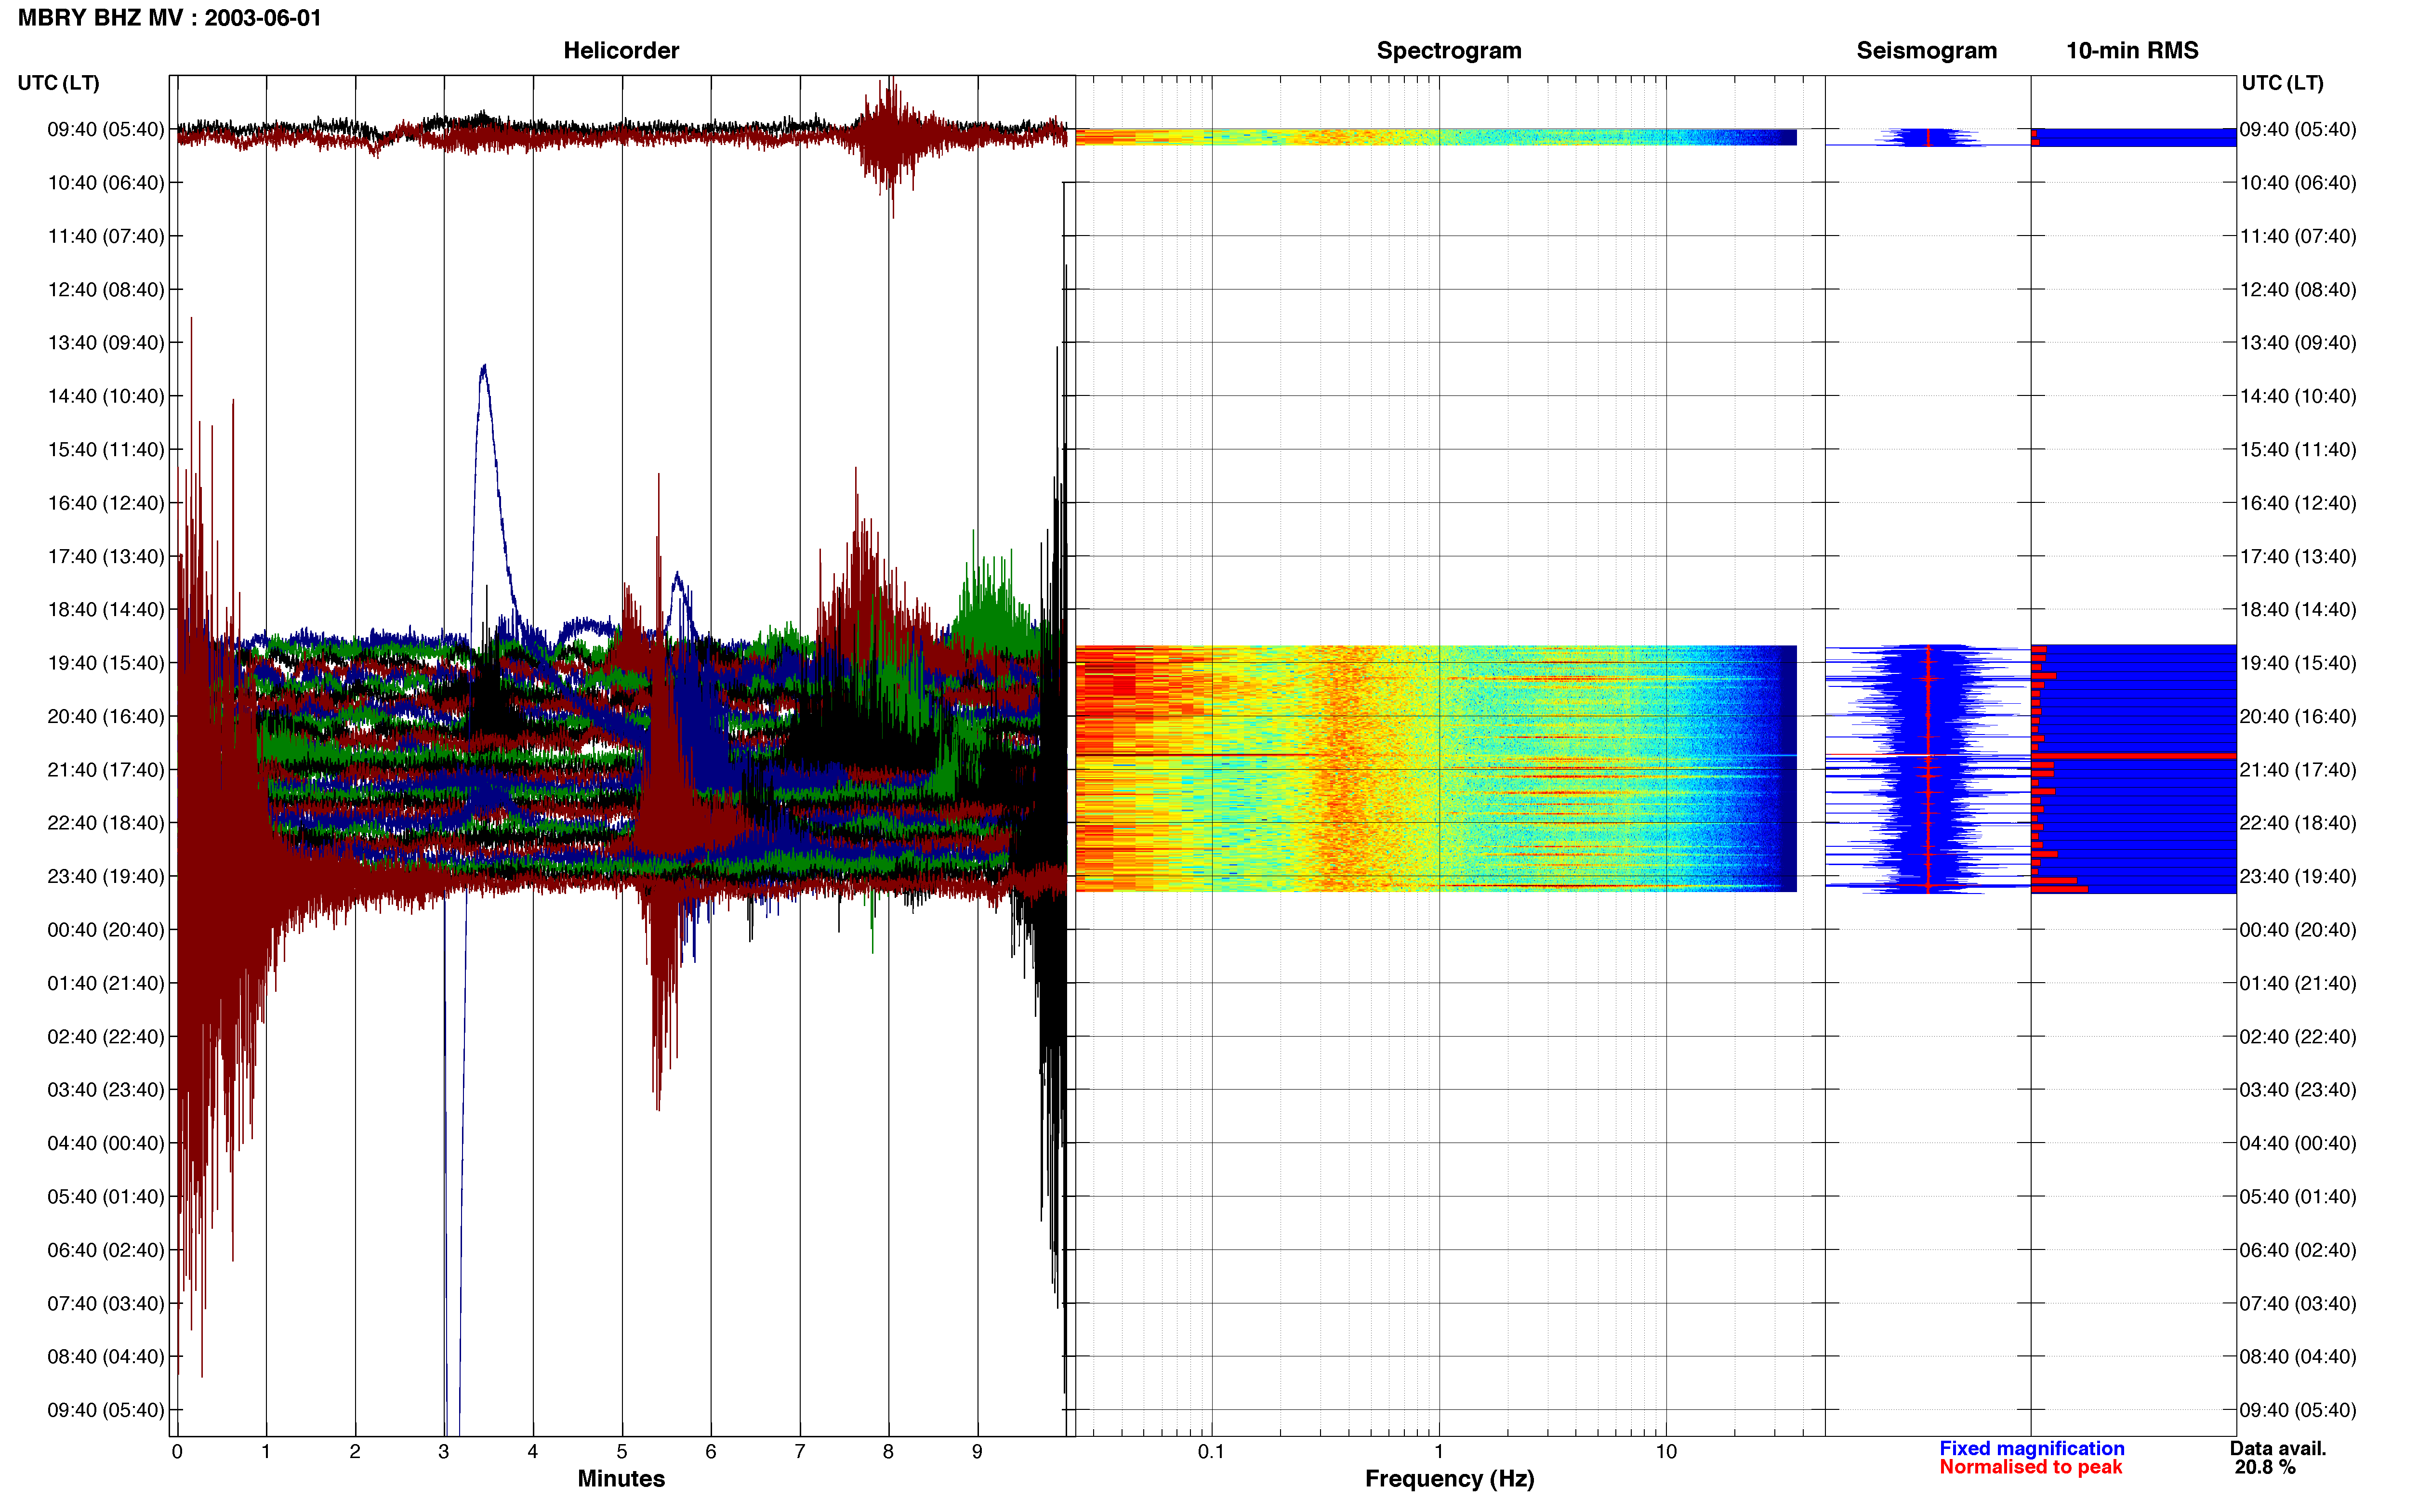The height and width of the screenshot is (1512, 2418).
Task: Click the right '11:40 (07:40)' time label
Action: [2298, 236]
